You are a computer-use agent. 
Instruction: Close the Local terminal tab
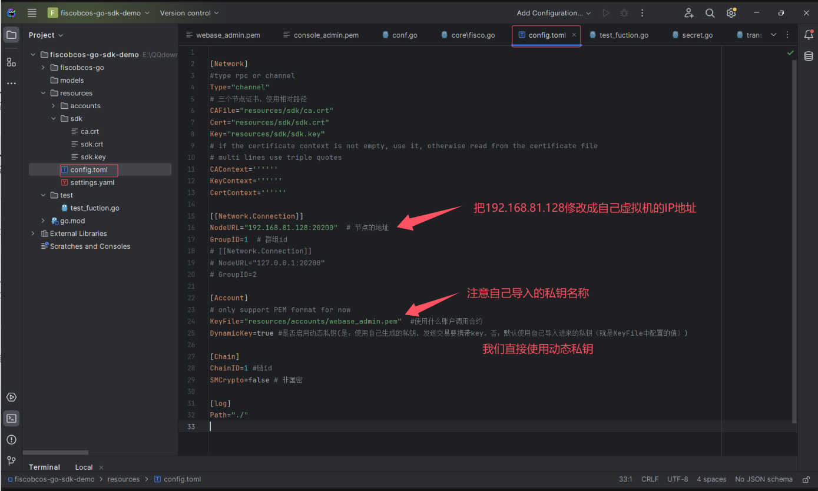pyautogui.click(x=101, y=467)
